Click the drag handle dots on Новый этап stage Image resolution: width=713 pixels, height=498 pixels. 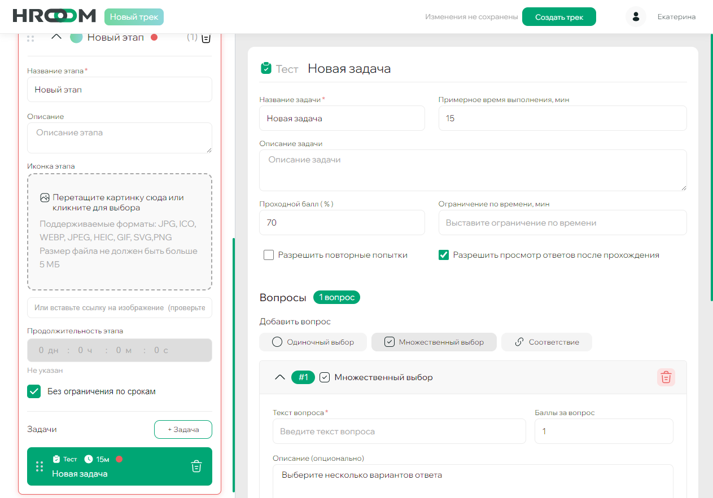click(x=30, y=37)
